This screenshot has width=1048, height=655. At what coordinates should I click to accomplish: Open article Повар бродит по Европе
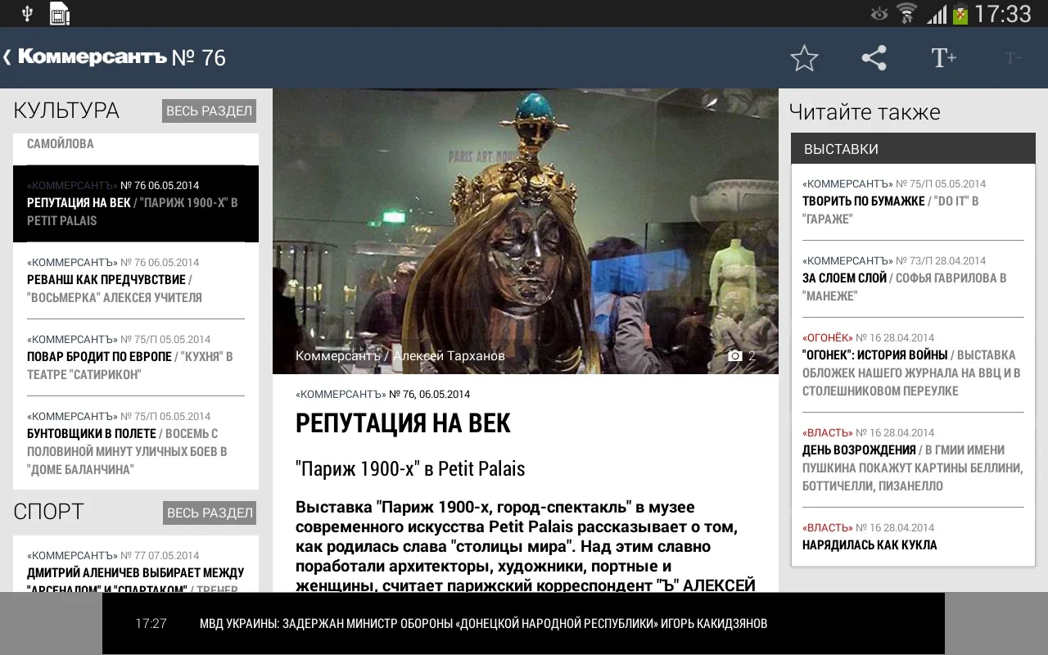tap(136, 357)
